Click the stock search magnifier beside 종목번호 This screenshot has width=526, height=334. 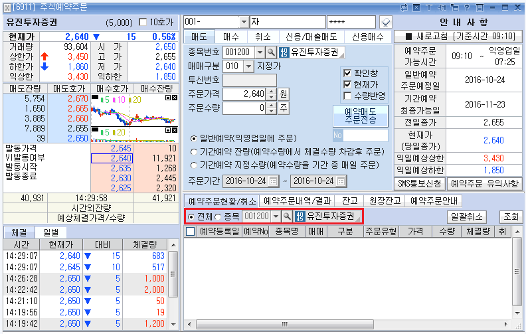click(x=270, y=52)
